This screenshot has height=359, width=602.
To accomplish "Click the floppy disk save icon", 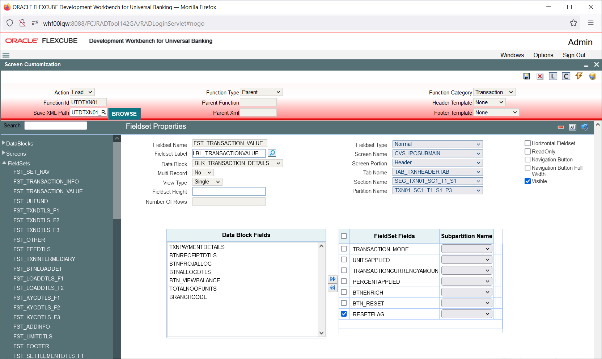I will tap(527, 76).
